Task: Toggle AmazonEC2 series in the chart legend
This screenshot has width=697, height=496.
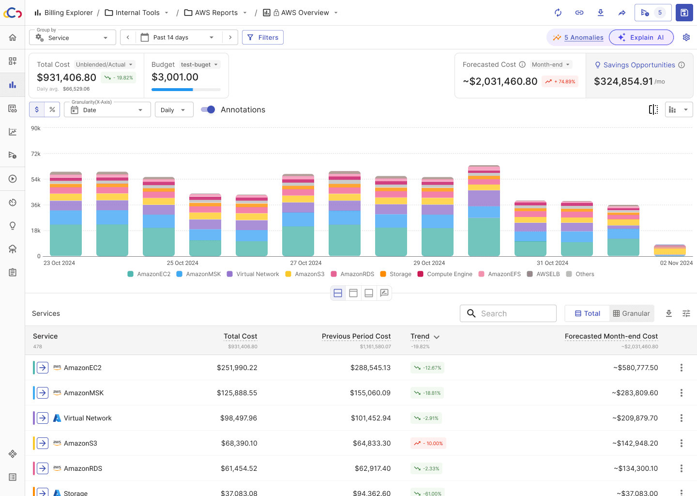Action: click(x=149, y=274)
